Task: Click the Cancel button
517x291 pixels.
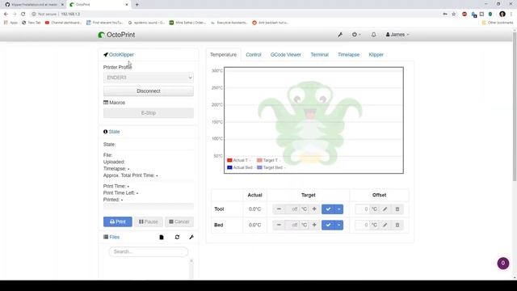Action: pos(179,221)
